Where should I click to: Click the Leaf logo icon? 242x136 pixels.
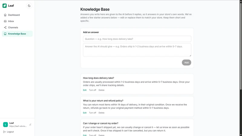pos(5,6)
